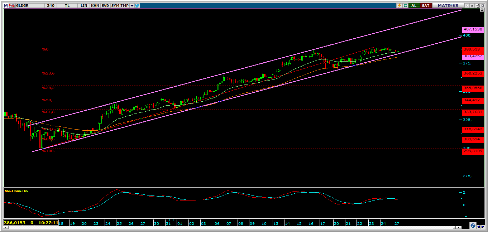Click the green AL buy button
This screenshot has width=488, height=232.
(x=414, y=5)
